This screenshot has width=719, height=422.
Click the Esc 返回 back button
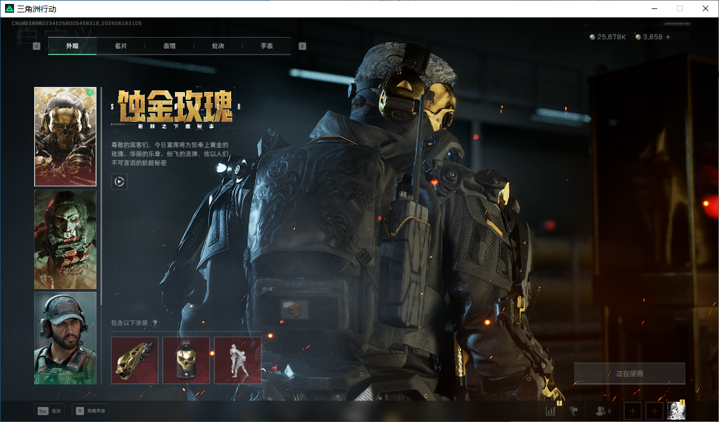(x=49, y=411)
